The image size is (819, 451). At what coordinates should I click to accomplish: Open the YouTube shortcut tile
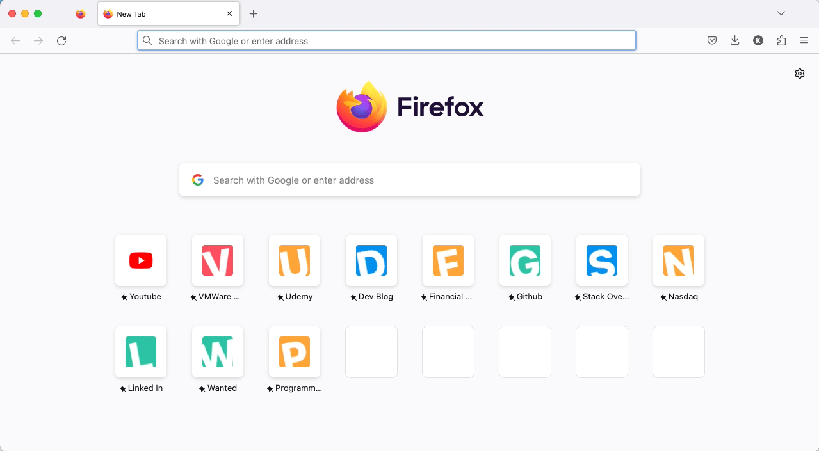pos(141,260)
